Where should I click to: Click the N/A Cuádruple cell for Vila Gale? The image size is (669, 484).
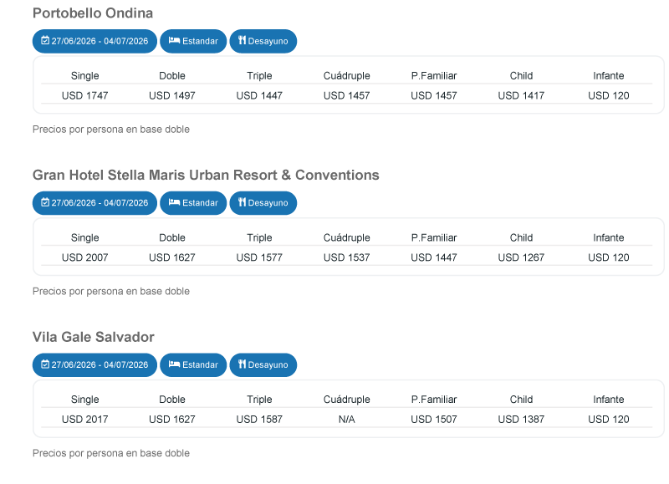tap(346, 420)
